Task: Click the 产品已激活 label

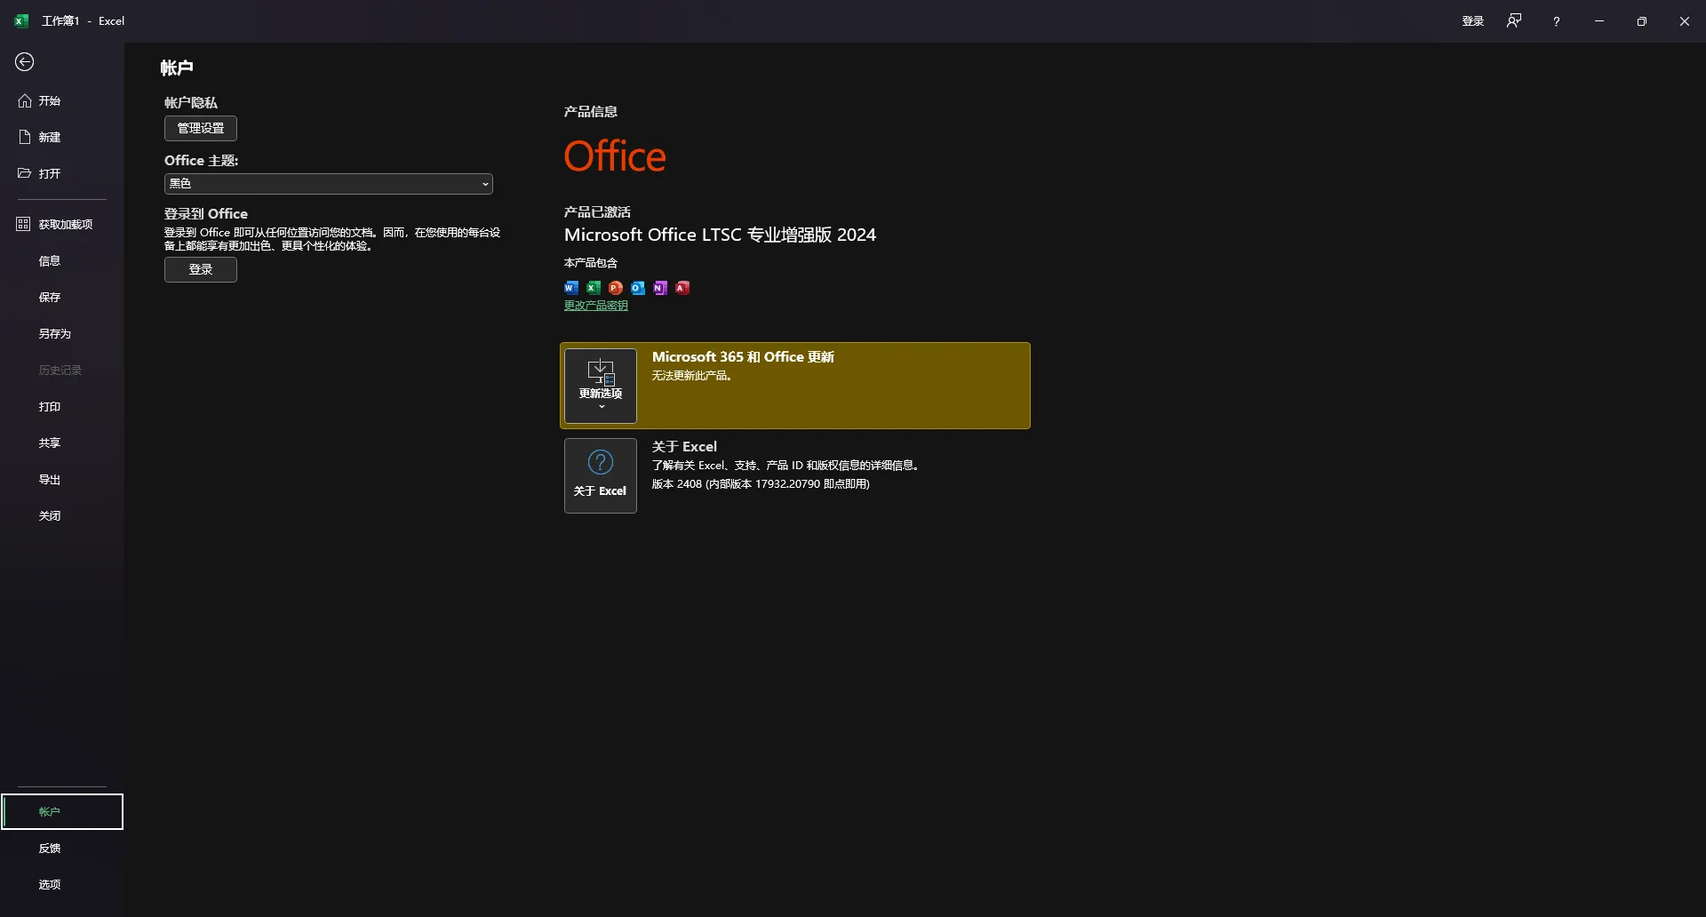Action: pos(597,211)
